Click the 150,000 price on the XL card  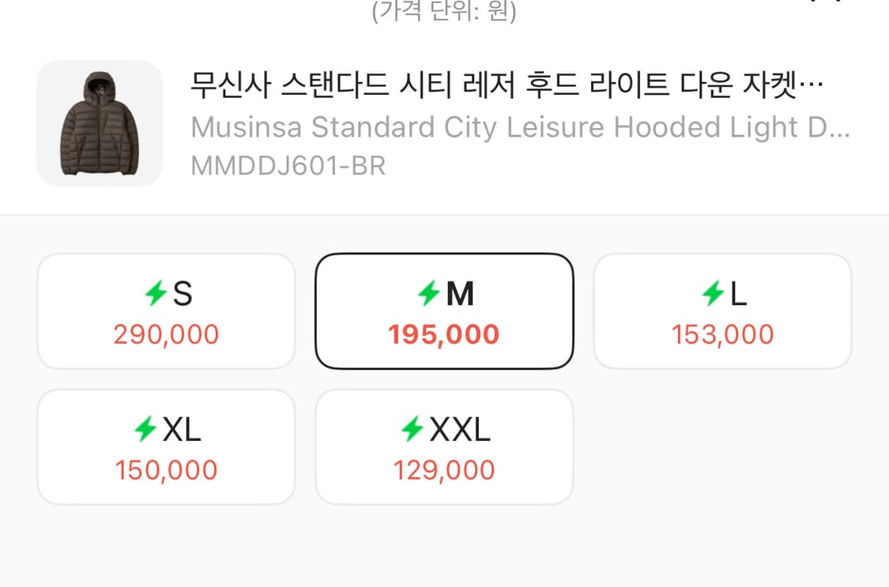(165, 470)
